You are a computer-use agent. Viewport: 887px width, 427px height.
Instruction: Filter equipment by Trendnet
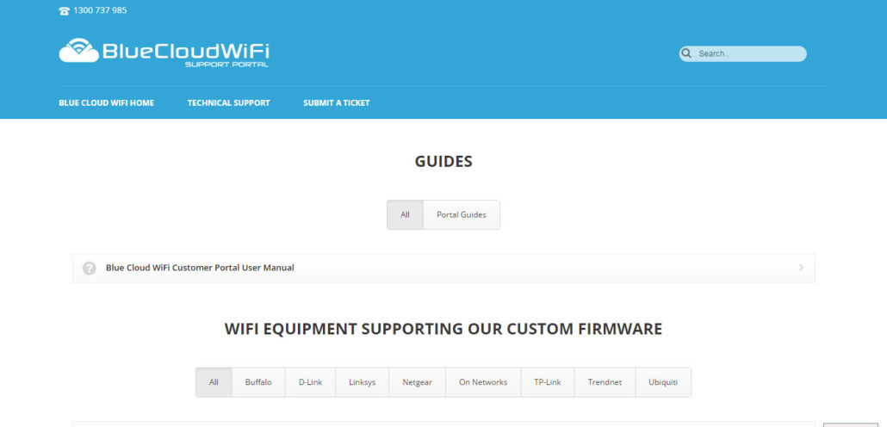click(x=605, y=382)
